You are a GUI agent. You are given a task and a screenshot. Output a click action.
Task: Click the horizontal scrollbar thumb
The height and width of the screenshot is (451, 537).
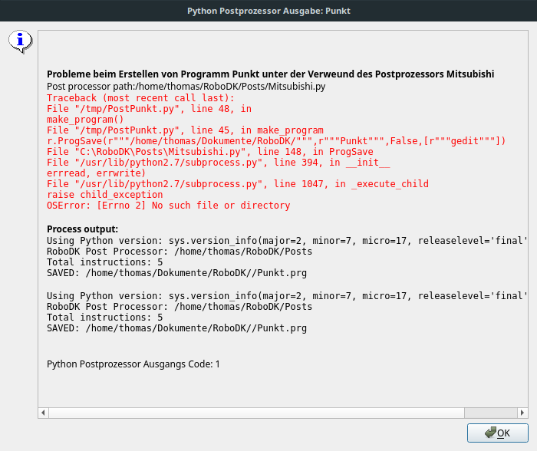click(257, 413)
